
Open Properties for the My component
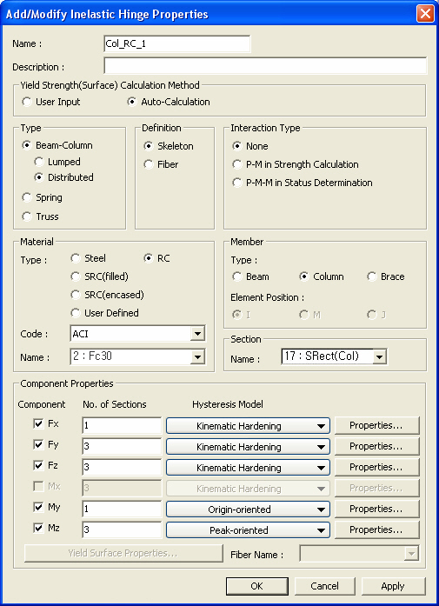[376, 509]
